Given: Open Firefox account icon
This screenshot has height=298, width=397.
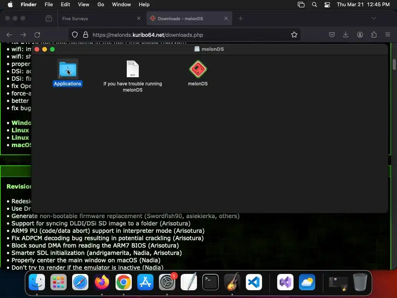Looking at the screenshot, I should coord(360,35).
